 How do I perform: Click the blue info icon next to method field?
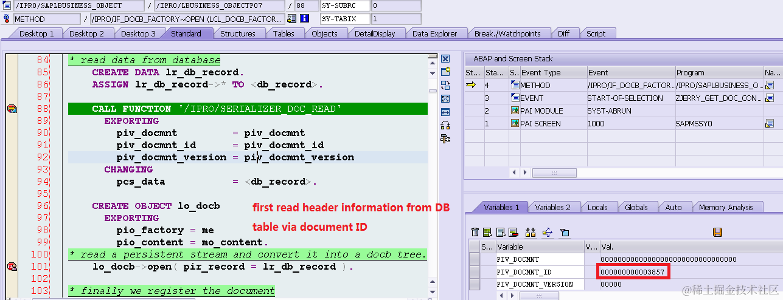coord(304,19)
